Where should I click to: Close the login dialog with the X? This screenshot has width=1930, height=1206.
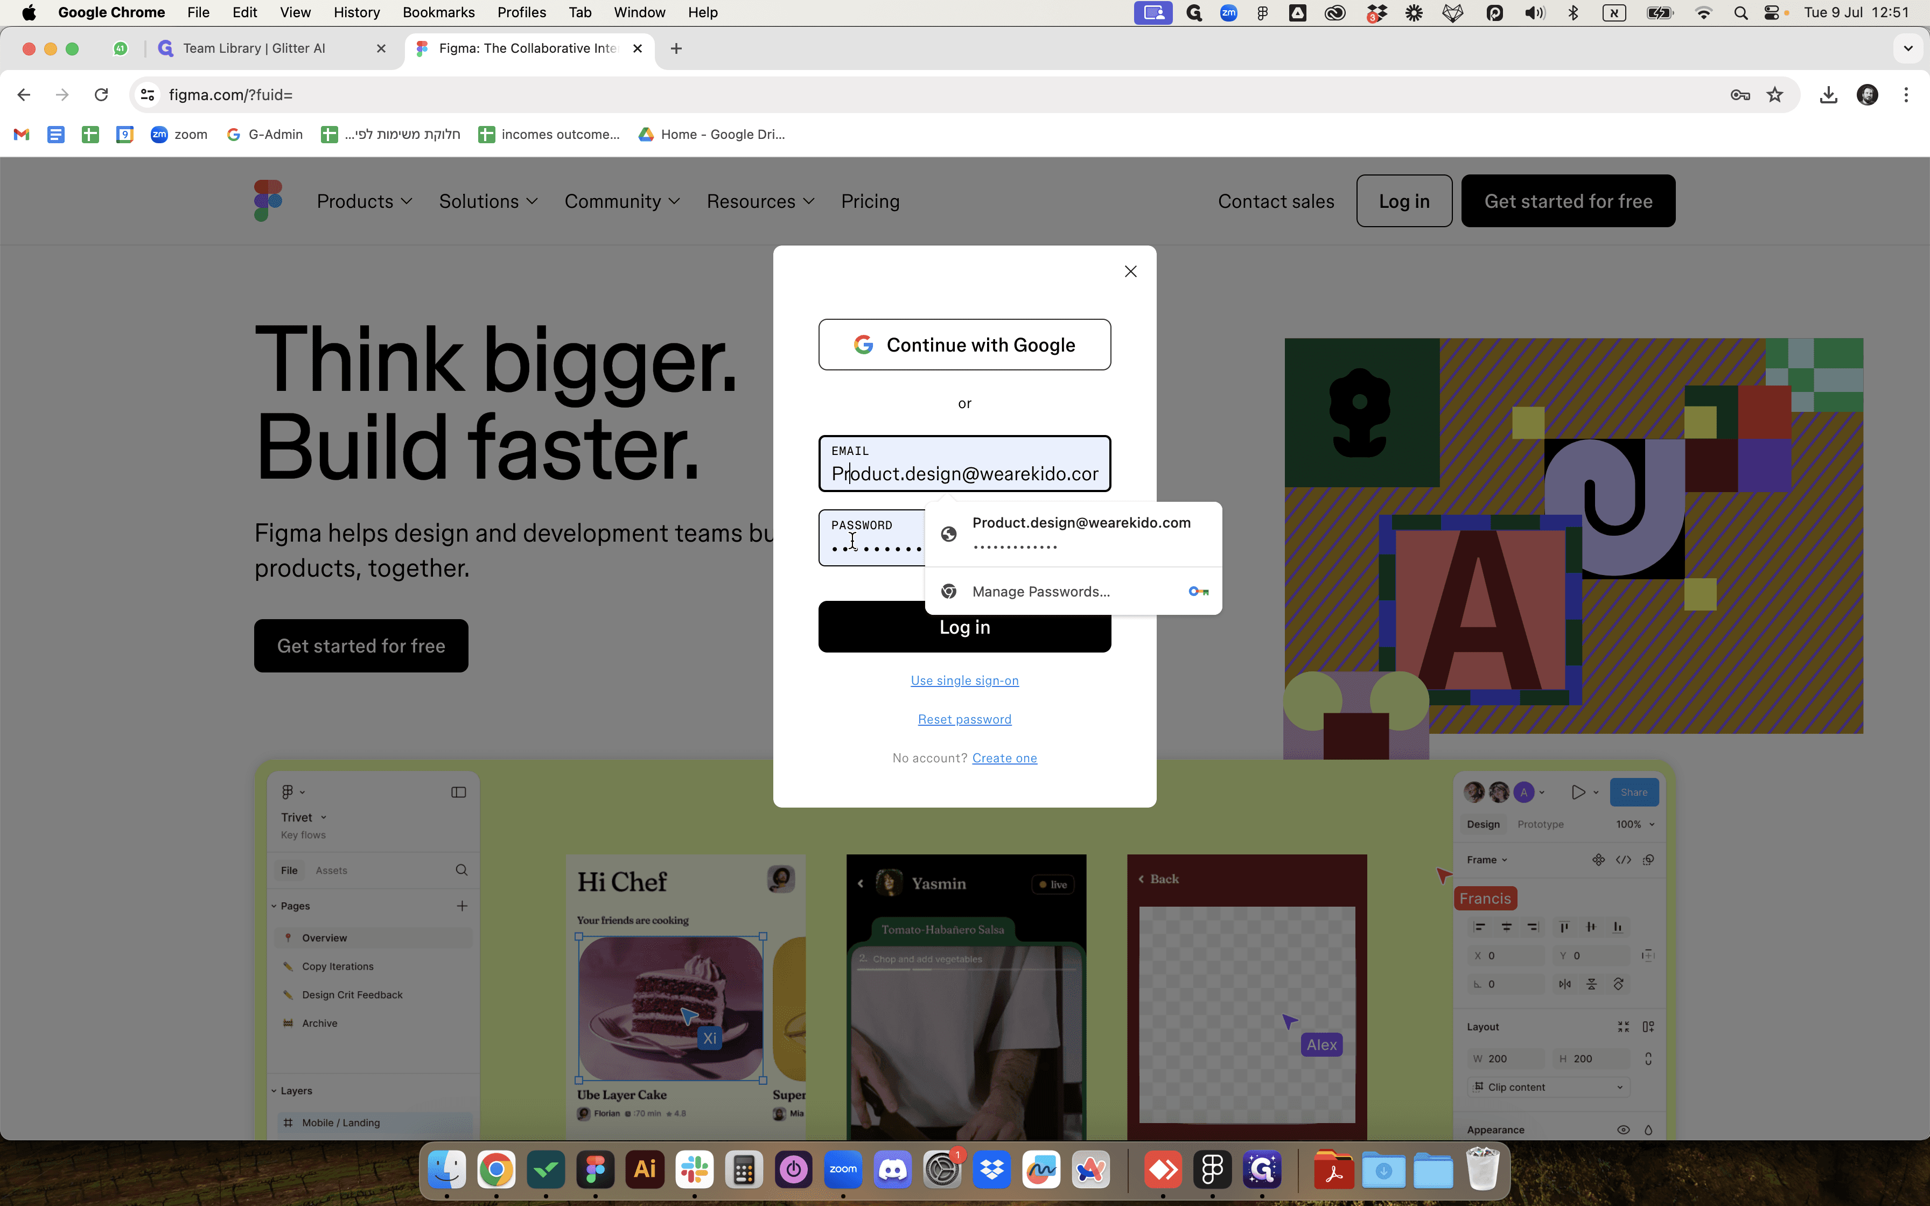(1130, 271)
